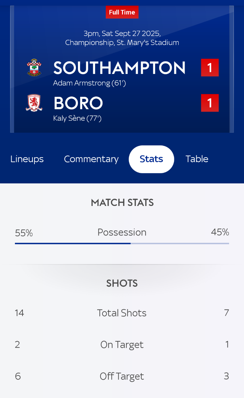This screenshot has height=398, width=244.
Task: Open the Lineups tab
Action: tap(27, 159)
